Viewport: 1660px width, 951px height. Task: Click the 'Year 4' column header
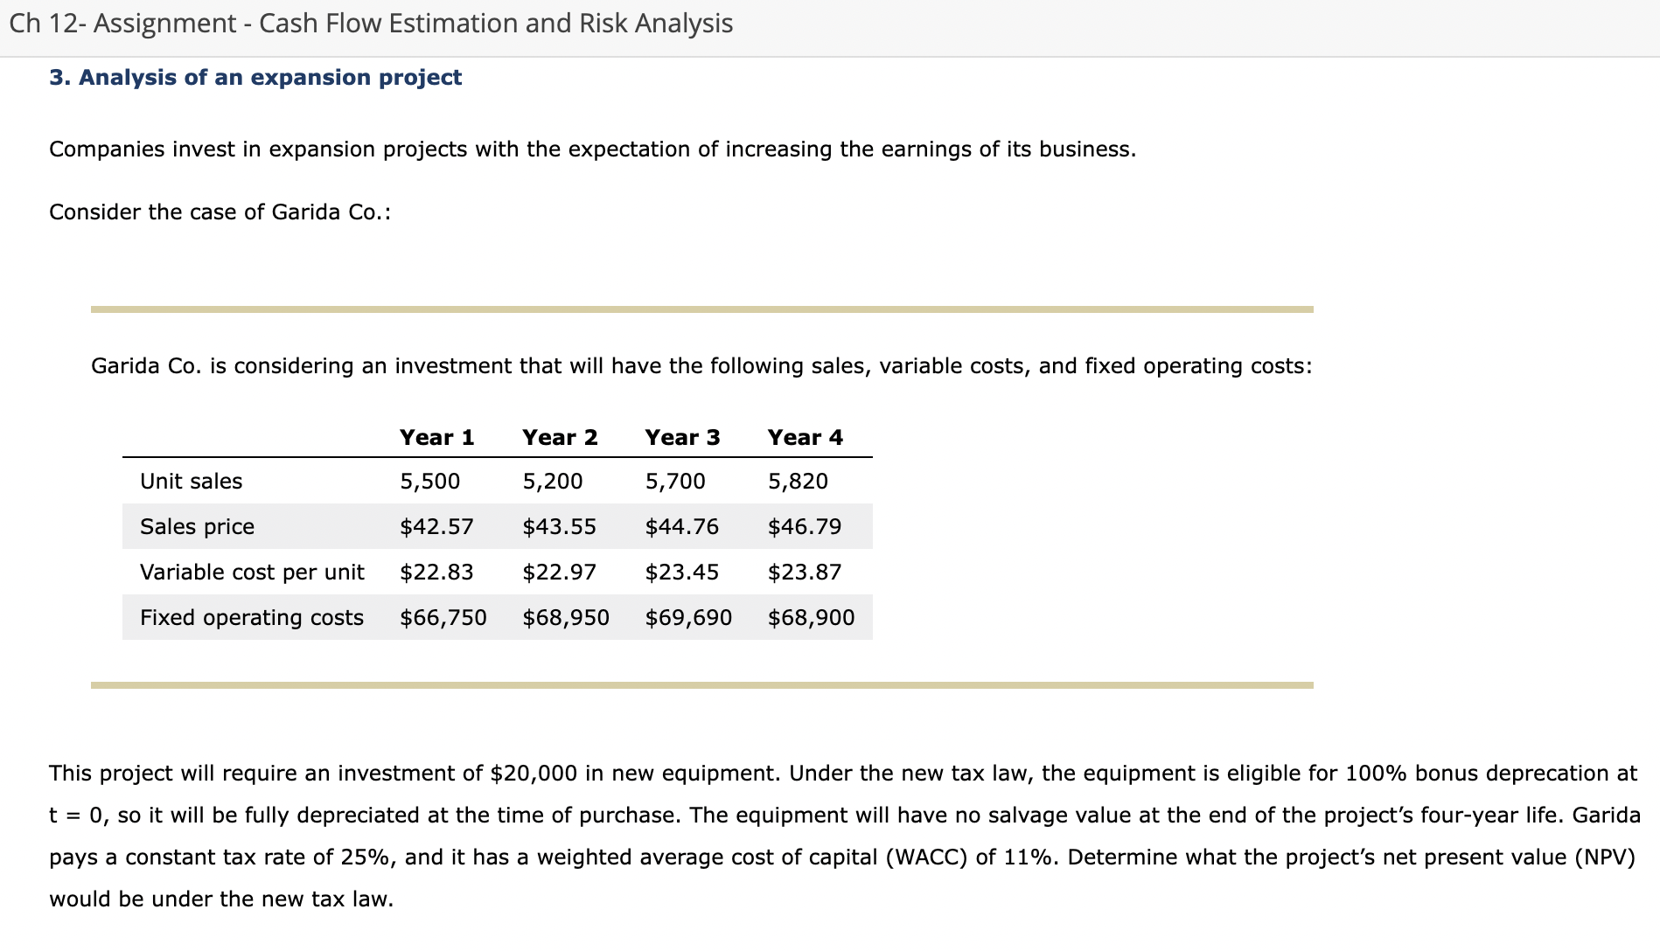pos(806,437)
